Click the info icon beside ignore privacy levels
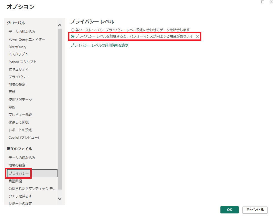Screen dimensions: 274x219 197,37
